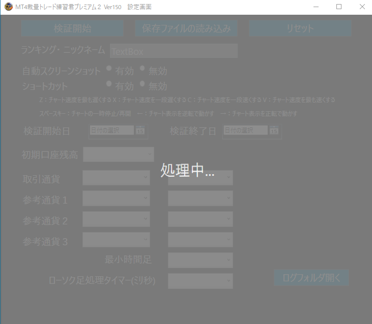Open the calendar icon for 検証終了日
The width and height of the screenshot is (372, 324).
274,131
